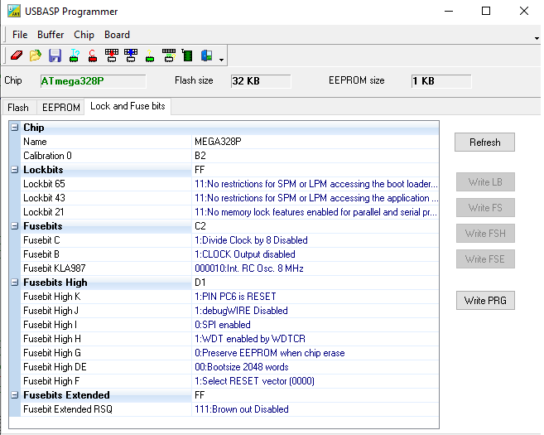Image resolution: width=544 pixels, height=435 pixels.
Task: Switch to the EEPROM tab
Action: (61, 108)
